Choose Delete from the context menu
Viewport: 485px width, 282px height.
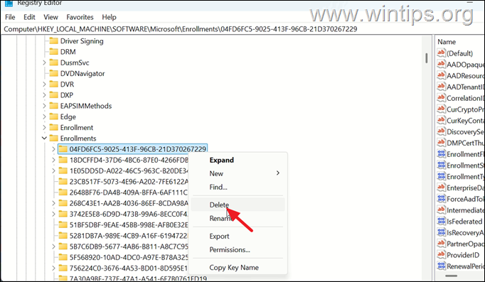point(238,205)
